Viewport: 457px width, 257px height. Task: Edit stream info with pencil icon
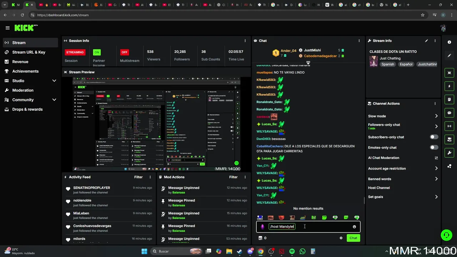point(426,41)
